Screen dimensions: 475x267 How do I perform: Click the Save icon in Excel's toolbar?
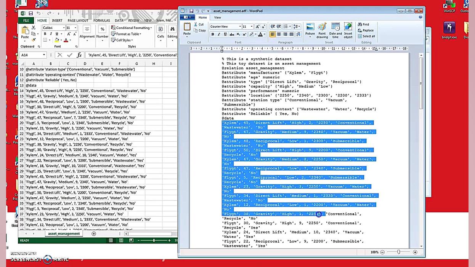[x=30, y=13]
